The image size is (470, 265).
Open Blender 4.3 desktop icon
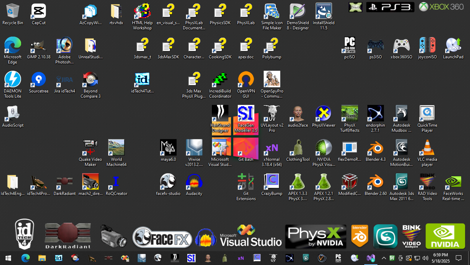(x=375, y=151)
